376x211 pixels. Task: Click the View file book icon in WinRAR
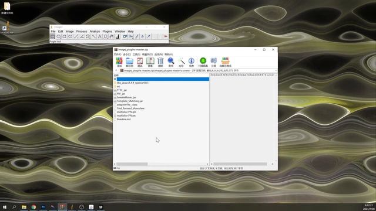point(150,62)
